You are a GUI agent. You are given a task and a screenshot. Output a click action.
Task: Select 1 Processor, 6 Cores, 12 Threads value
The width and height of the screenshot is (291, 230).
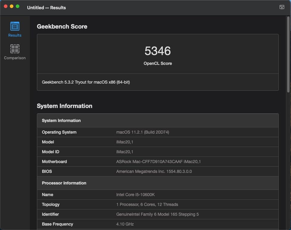pos(147,205)
